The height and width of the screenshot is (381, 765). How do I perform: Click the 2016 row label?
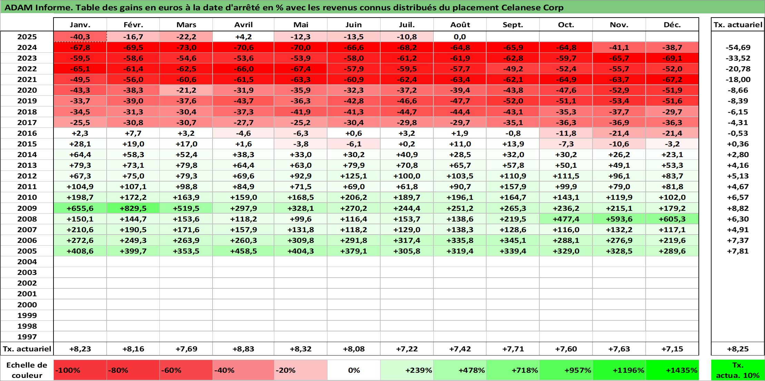pyautogui.click(x=27, y=133)
